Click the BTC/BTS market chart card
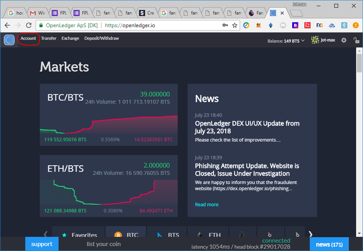This screenshot has width=363, height=251. pyautogui.click(x=109, y=115)
